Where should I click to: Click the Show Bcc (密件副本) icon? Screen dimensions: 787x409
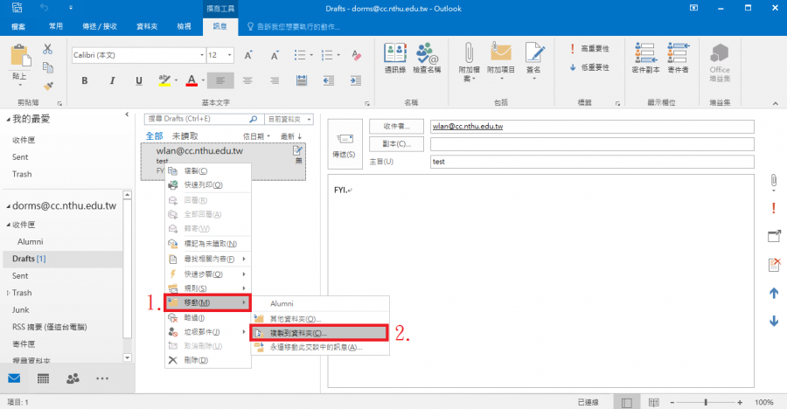click(644, 58)
